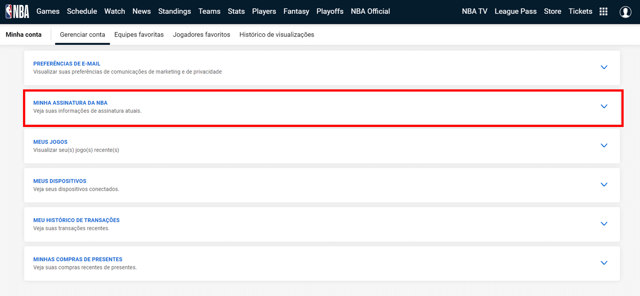Click 'Veja suas informações de assinatura atuais.'
This screenshot has width=640, height=296.
click(87, 111)
